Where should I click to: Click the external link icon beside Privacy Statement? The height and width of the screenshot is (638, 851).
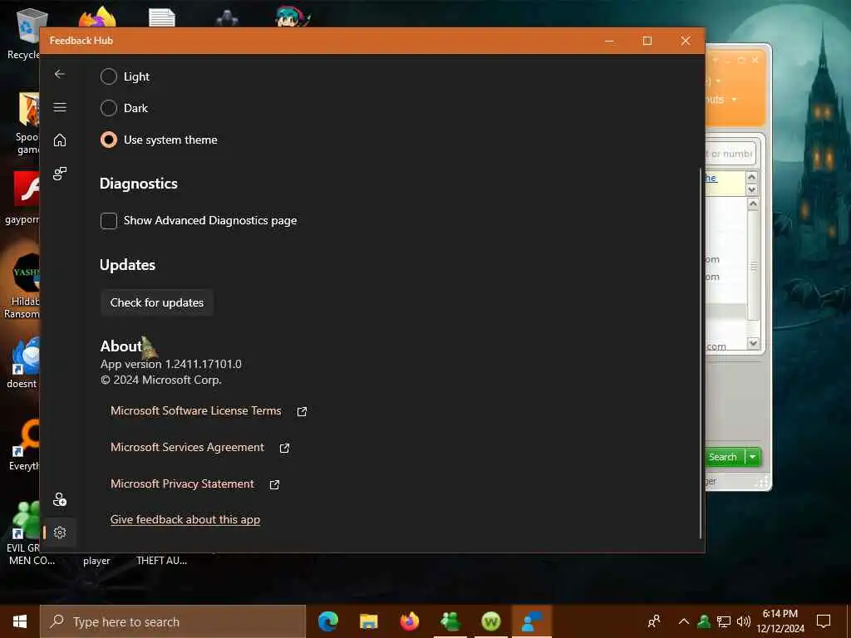274,484
